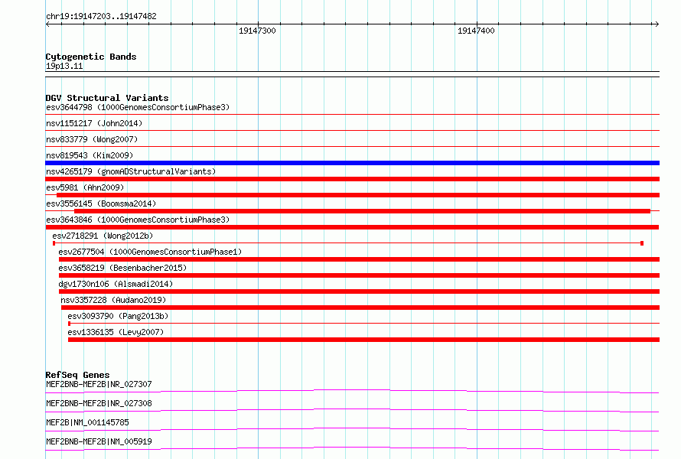This screenshot has width=681, height=459.
Task: Open variant esv2677504 (1000GenomesConsortiumPhase1)
Action: point(150,252)
